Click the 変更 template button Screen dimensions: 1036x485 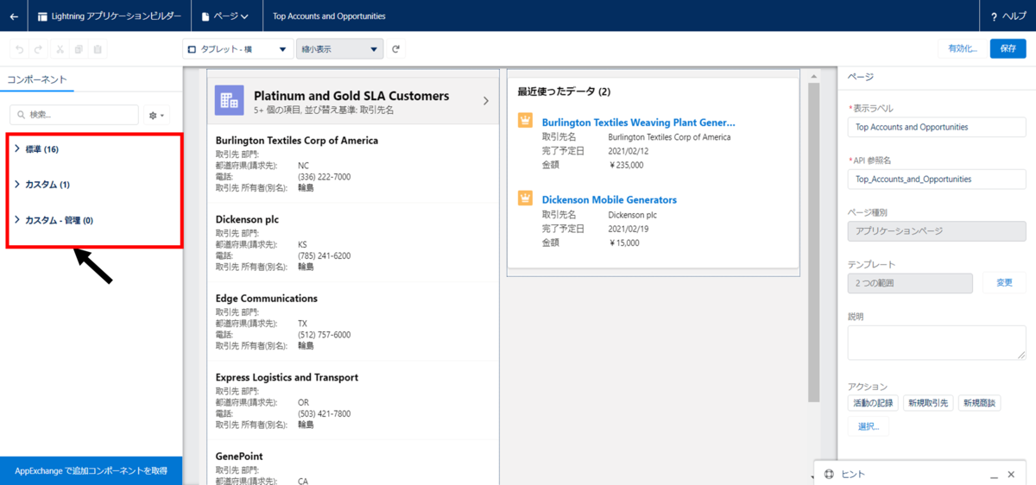[1004, 282]
